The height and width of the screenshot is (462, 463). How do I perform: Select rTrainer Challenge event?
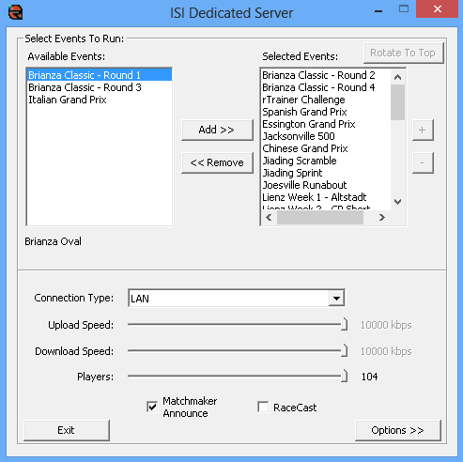[x=326, y=100]
